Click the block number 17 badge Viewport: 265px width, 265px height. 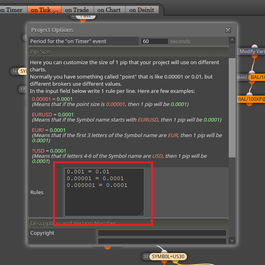coord(22,89)
